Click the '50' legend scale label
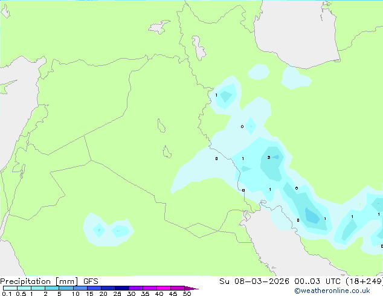 [x=187, y=294]
